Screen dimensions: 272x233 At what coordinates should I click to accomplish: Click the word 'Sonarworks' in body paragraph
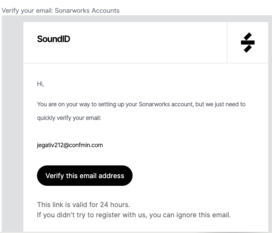point(154,104)
